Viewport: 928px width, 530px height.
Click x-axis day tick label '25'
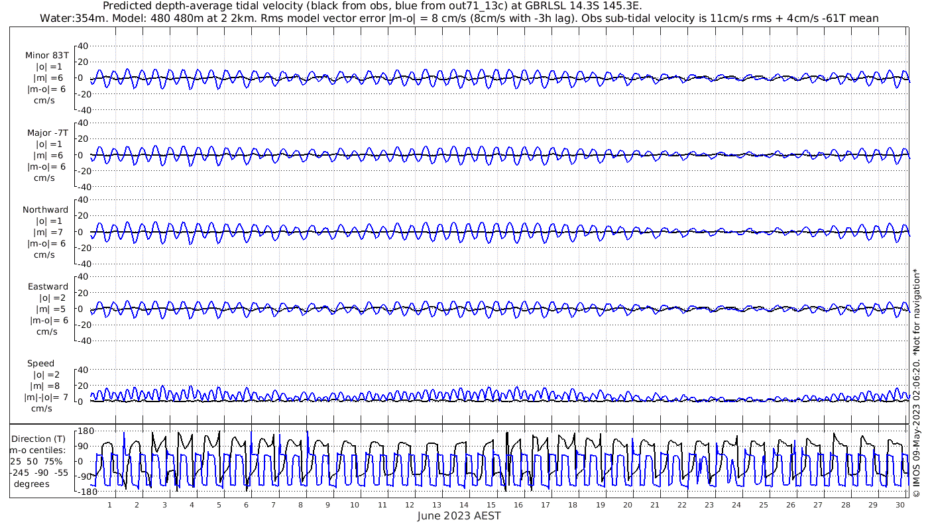click(x=764, y=504)
